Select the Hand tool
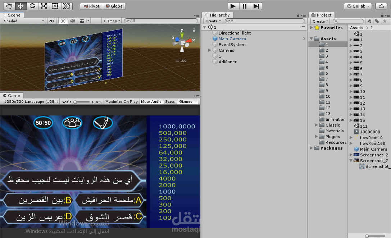391x238 pixels. (x=9, y=6)
